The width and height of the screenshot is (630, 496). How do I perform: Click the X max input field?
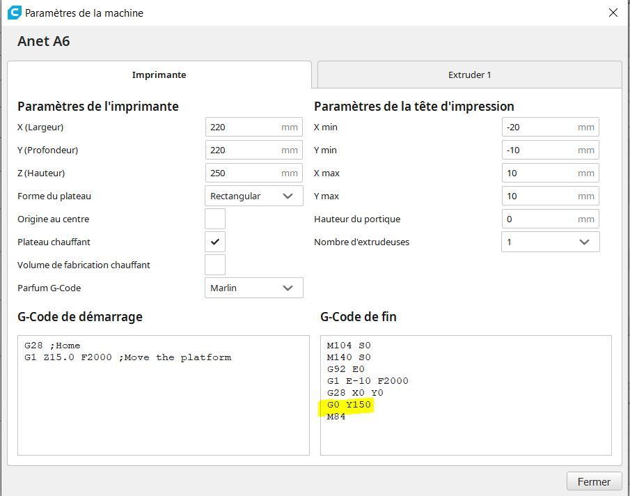pyautogui.click(x=551, y=173)
